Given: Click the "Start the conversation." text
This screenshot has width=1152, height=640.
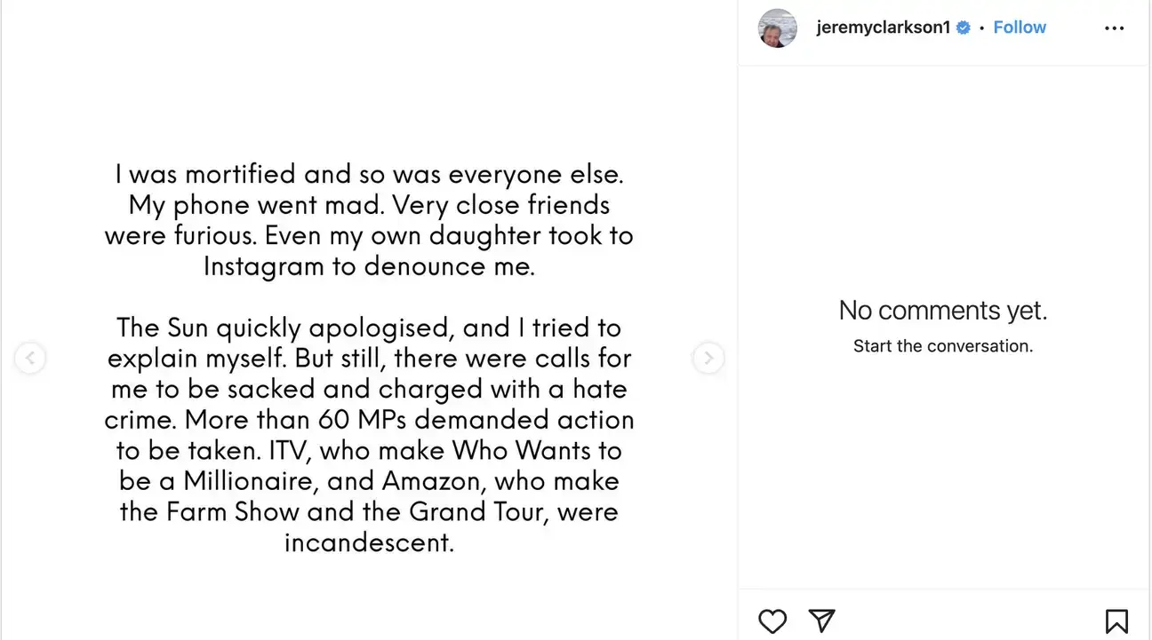Looking at the screenshot, I should pyautogui.click(x=943, y=346).
